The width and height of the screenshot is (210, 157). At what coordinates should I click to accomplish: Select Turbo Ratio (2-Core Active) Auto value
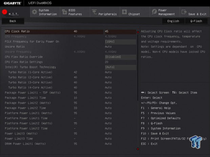[108, 77]
